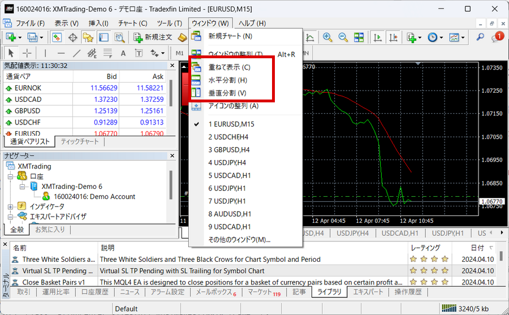Viewport: 509px width, 315px height.
Task: Open the お気に入り navigator tab
Action: coord(50,230)
